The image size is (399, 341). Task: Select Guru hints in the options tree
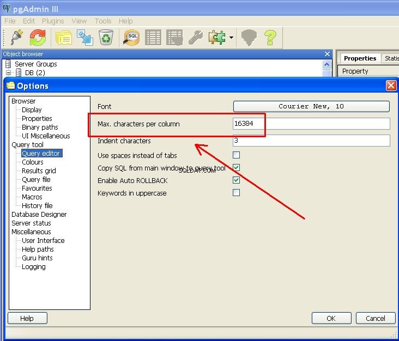coord(37,258)
